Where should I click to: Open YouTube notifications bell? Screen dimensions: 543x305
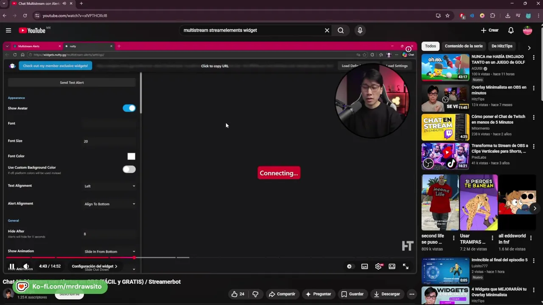[511, 30]
